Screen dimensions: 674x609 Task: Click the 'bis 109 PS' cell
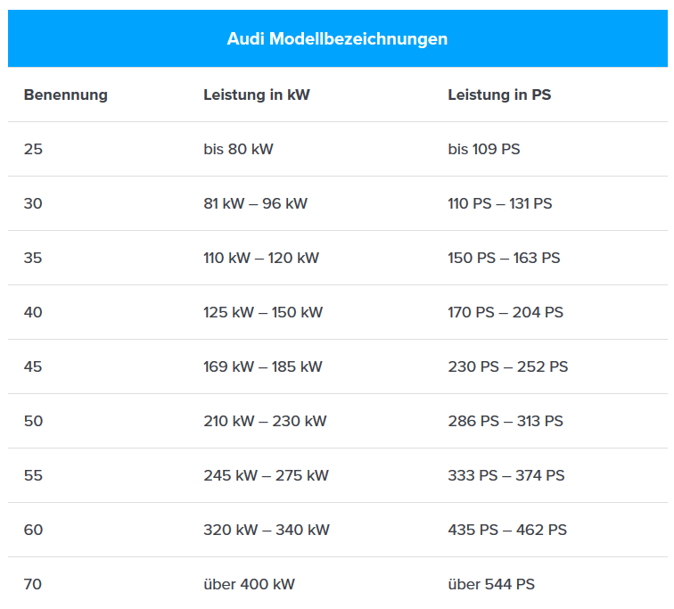tap(484, 149)
